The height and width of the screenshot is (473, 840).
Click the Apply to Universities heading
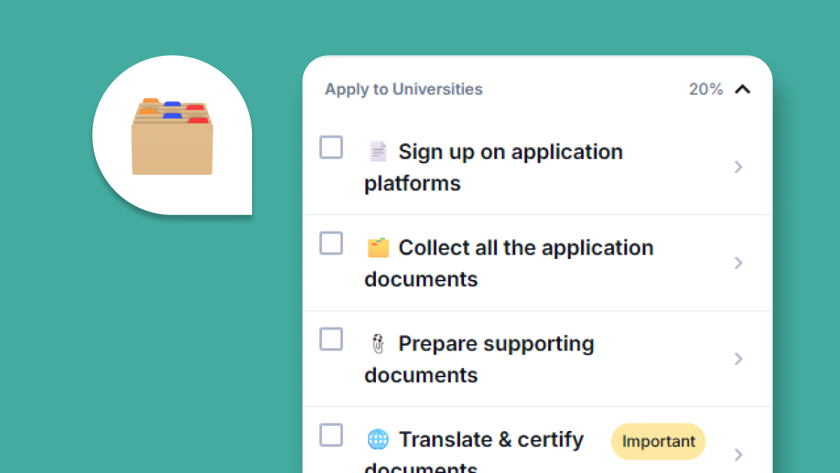(404, 90)
